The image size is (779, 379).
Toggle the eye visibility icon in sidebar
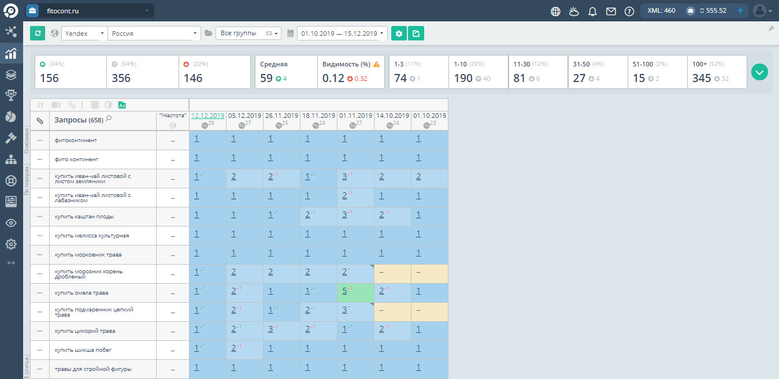[x=10, y=223]
